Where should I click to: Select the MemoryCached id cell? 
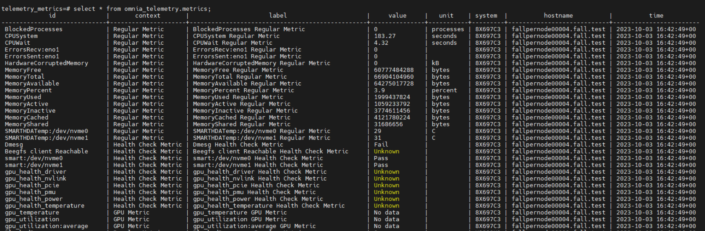tap(26, 117)
